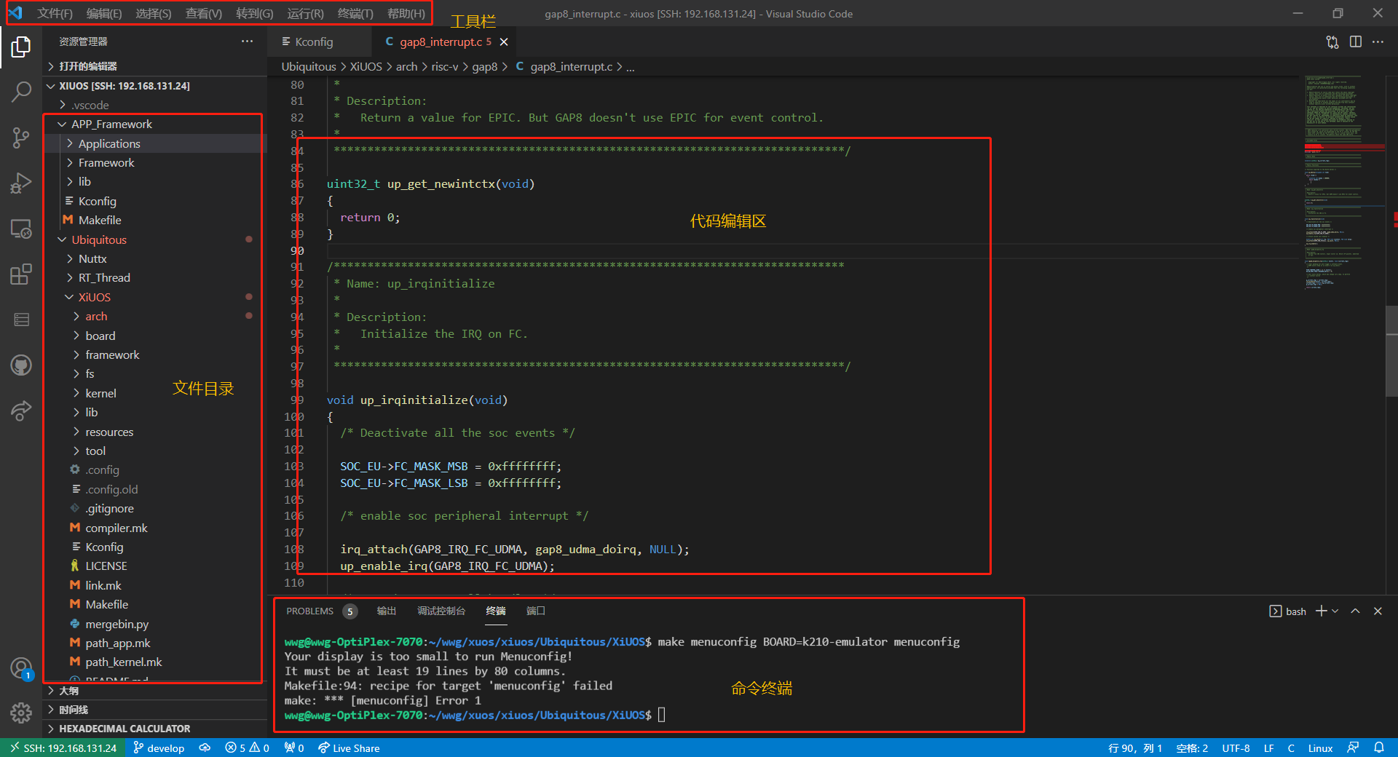
Task: Add a new terminal with plus icon
Action: tap(1321, 611)
